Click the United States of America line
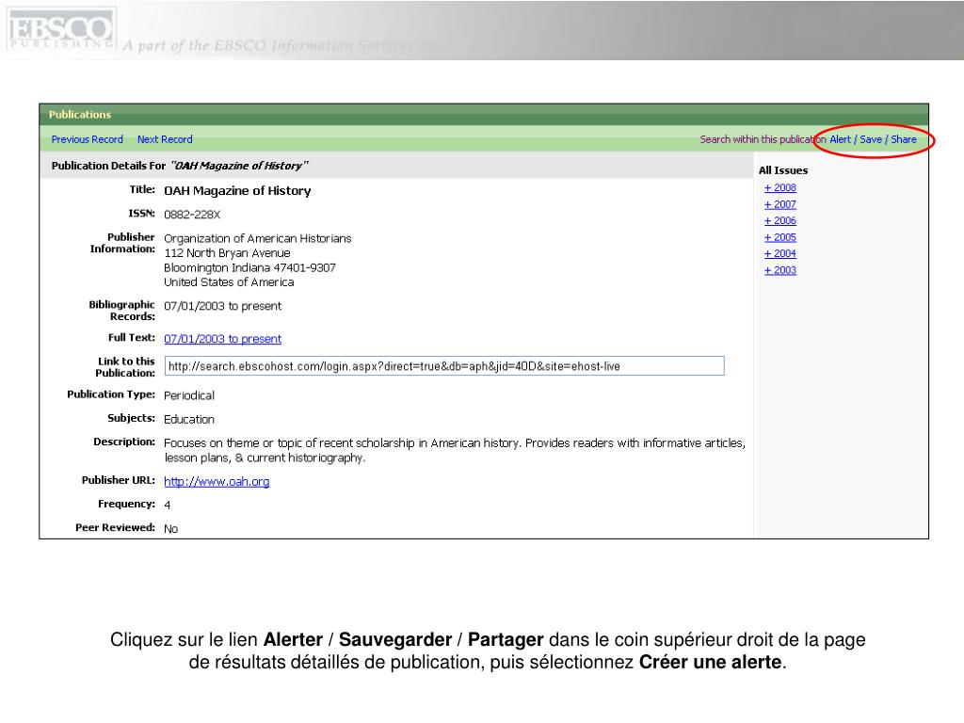Viewport: 964px width, 723px height. 229,282
